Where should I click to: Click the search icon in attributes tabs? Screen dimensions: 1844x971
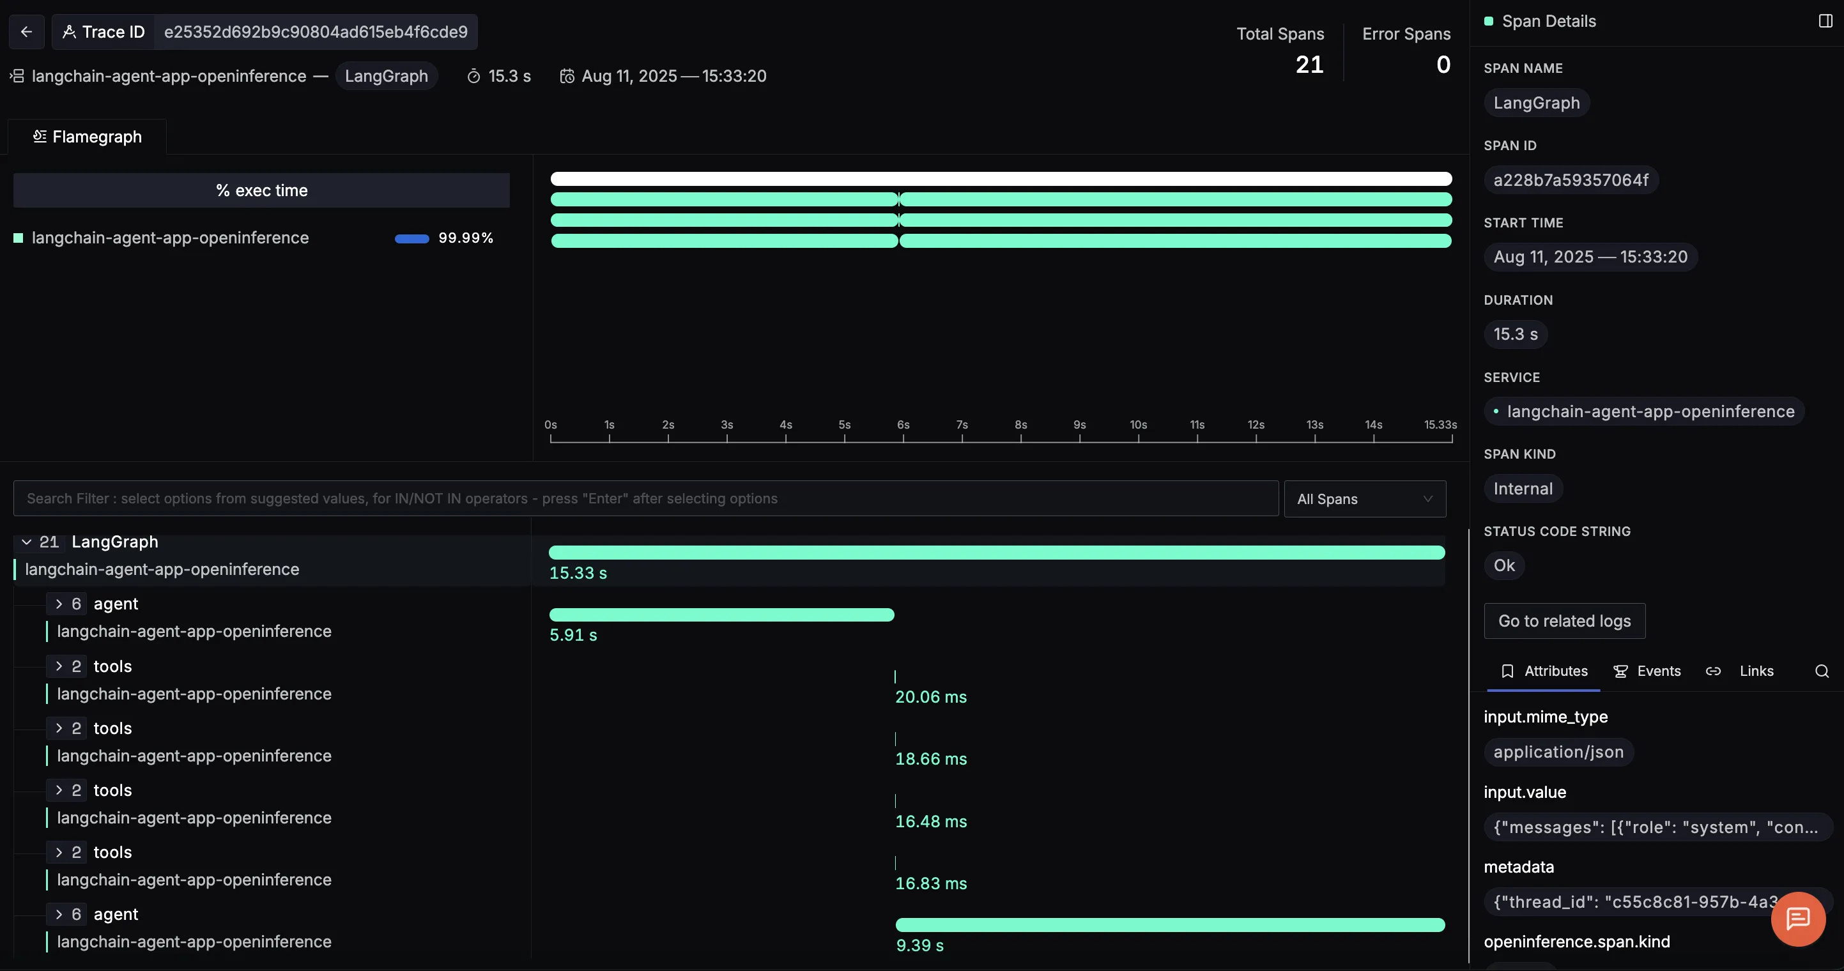pos(1822,671)
